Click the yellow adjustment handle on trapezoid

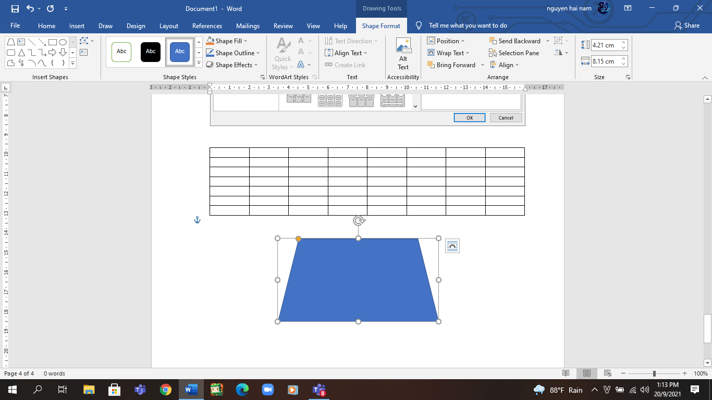click(298, 239)
